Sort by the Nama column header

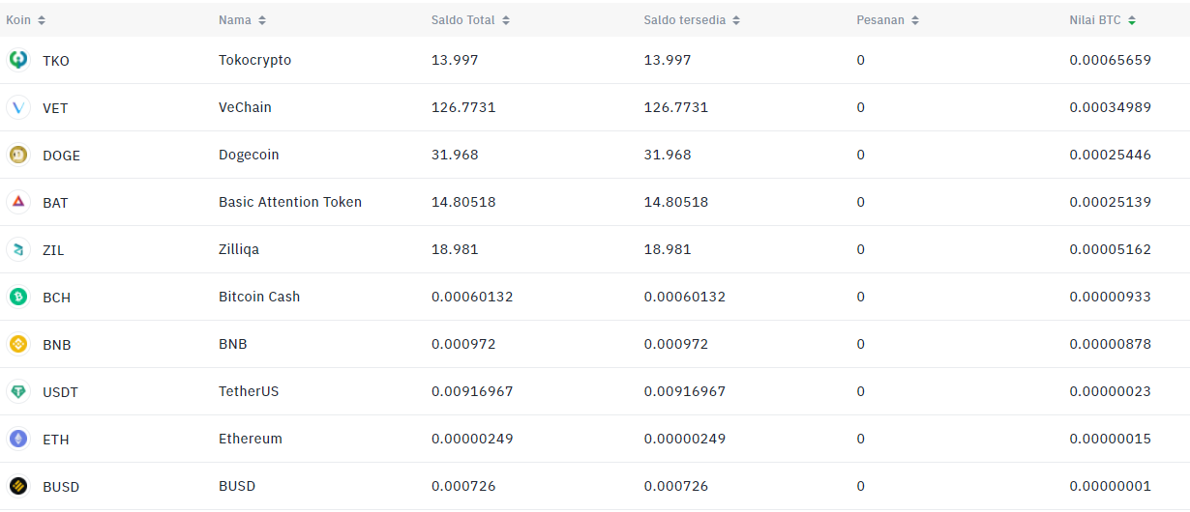242,20
